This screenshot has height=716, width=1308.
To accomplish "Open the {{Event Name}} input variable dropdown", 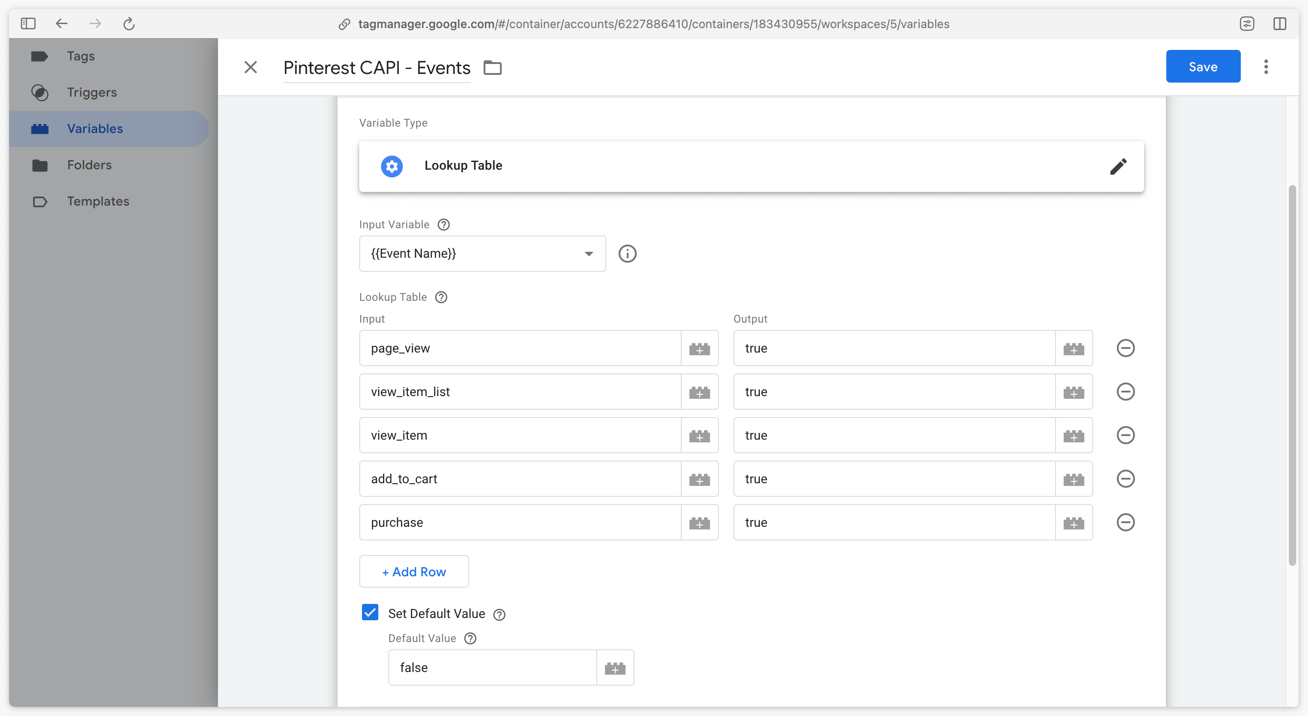I will click(x=482, y=253).
